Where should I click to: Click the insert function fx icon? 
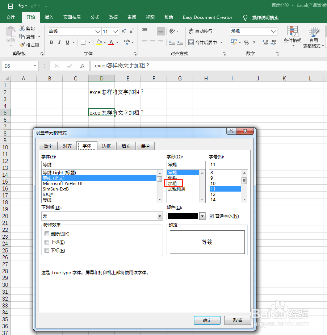click(83, 66)
